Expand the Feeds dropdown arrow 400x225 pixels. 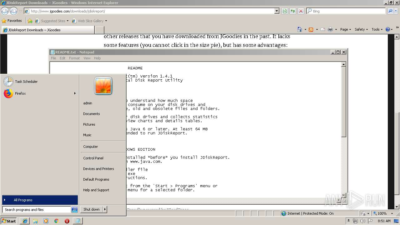pos(317,29)
